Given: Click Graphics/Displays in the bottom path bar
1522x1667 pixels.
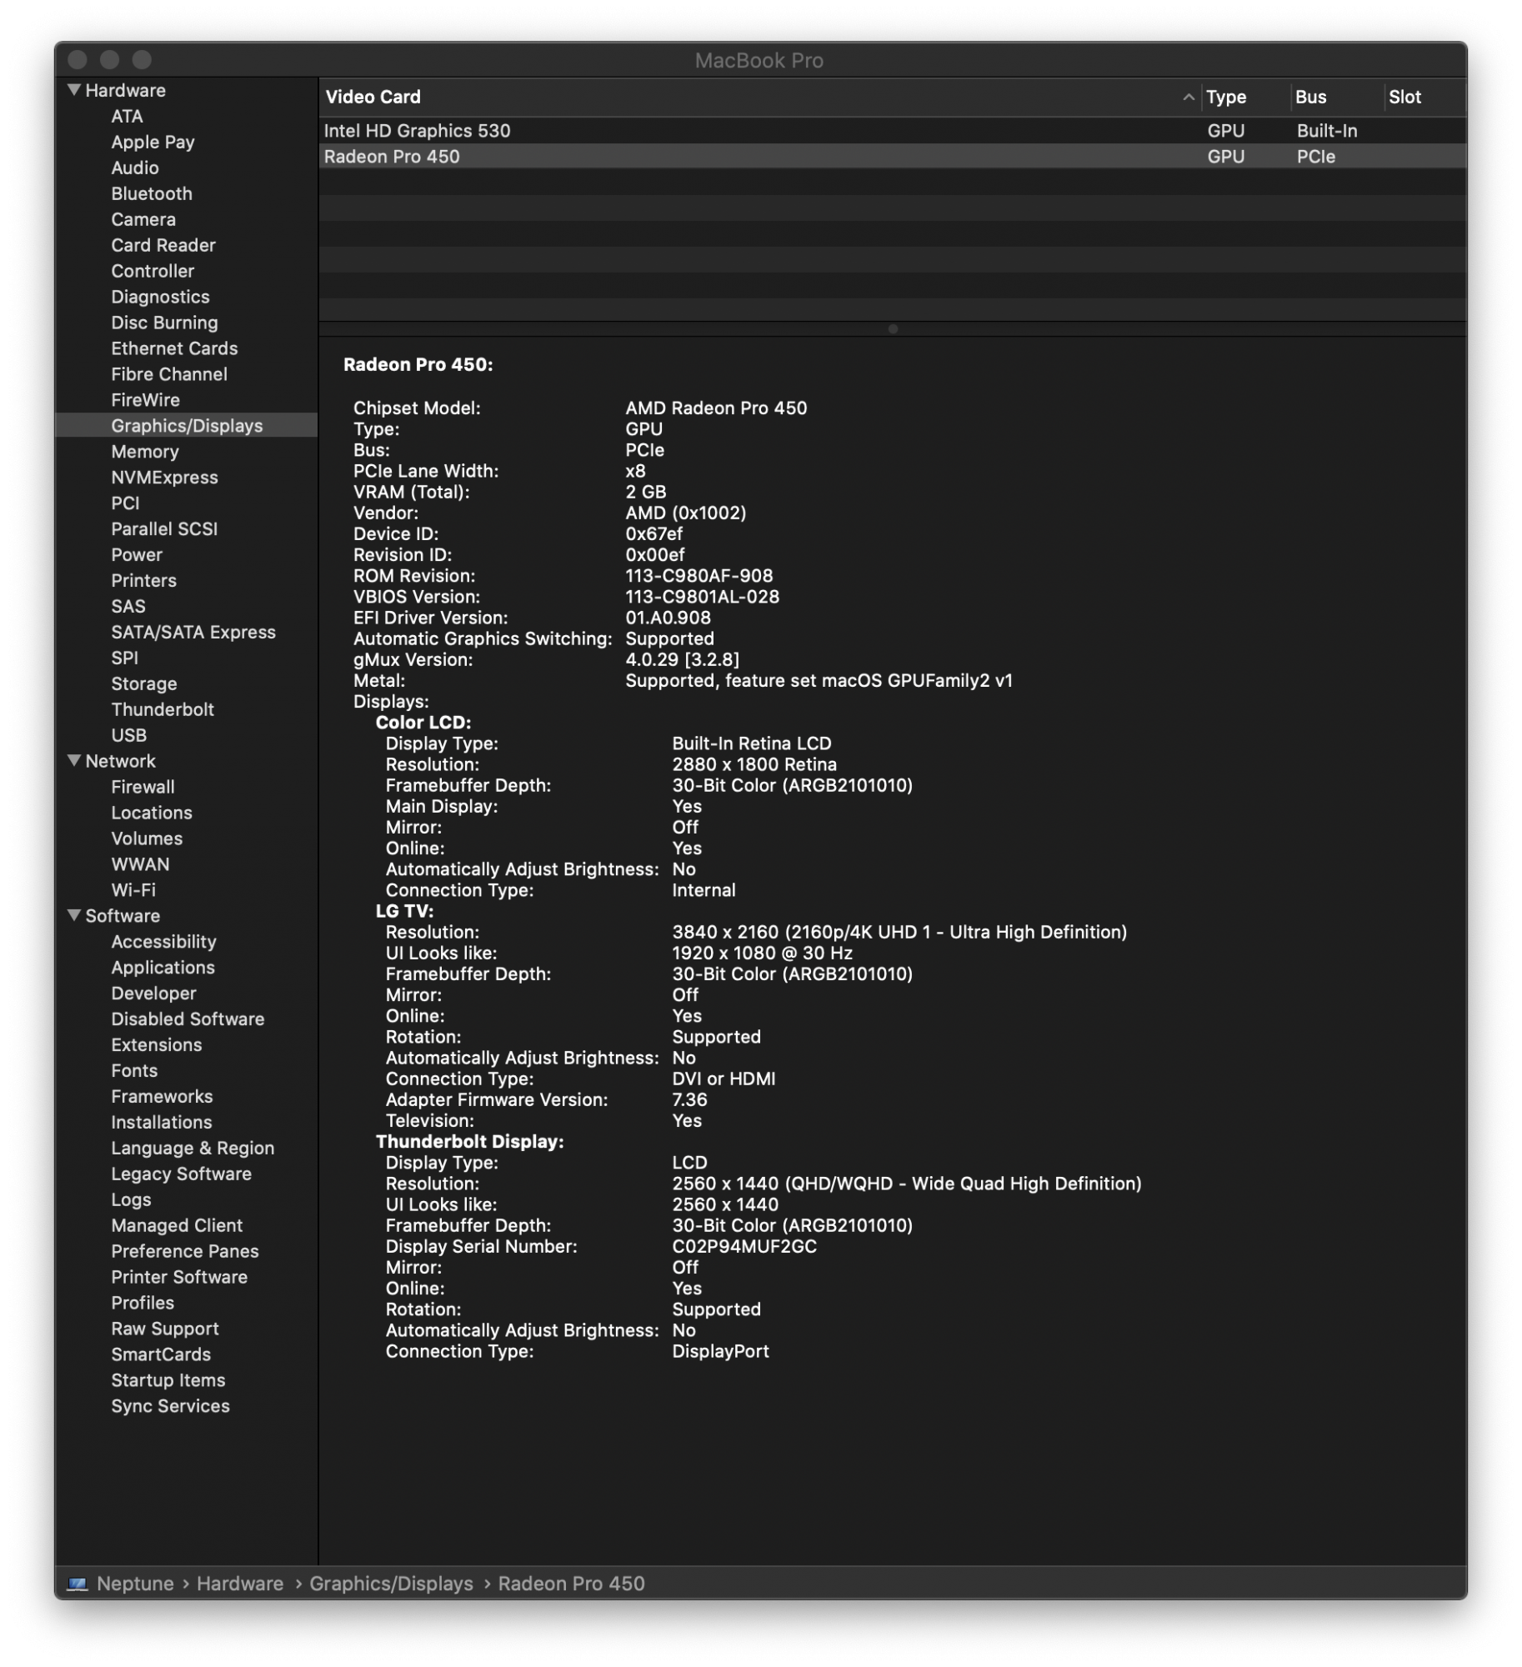Looking at the screenshot, I should click(x=391, y=1583).
